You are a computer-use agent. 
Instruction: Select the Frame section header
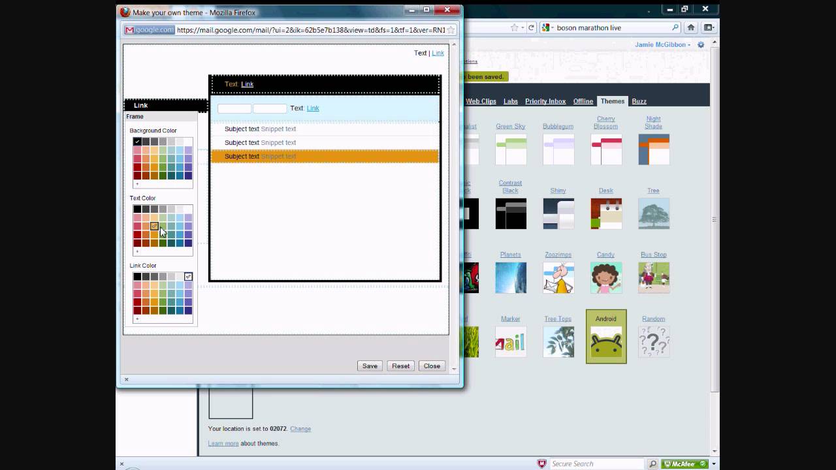161,116
